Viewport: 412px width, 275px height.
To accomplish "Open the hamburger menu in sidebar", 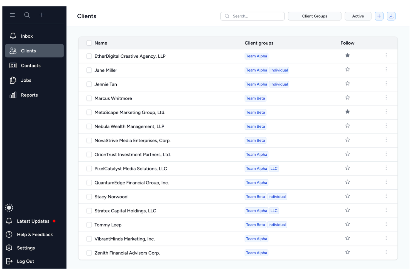I will click(12, 15).
